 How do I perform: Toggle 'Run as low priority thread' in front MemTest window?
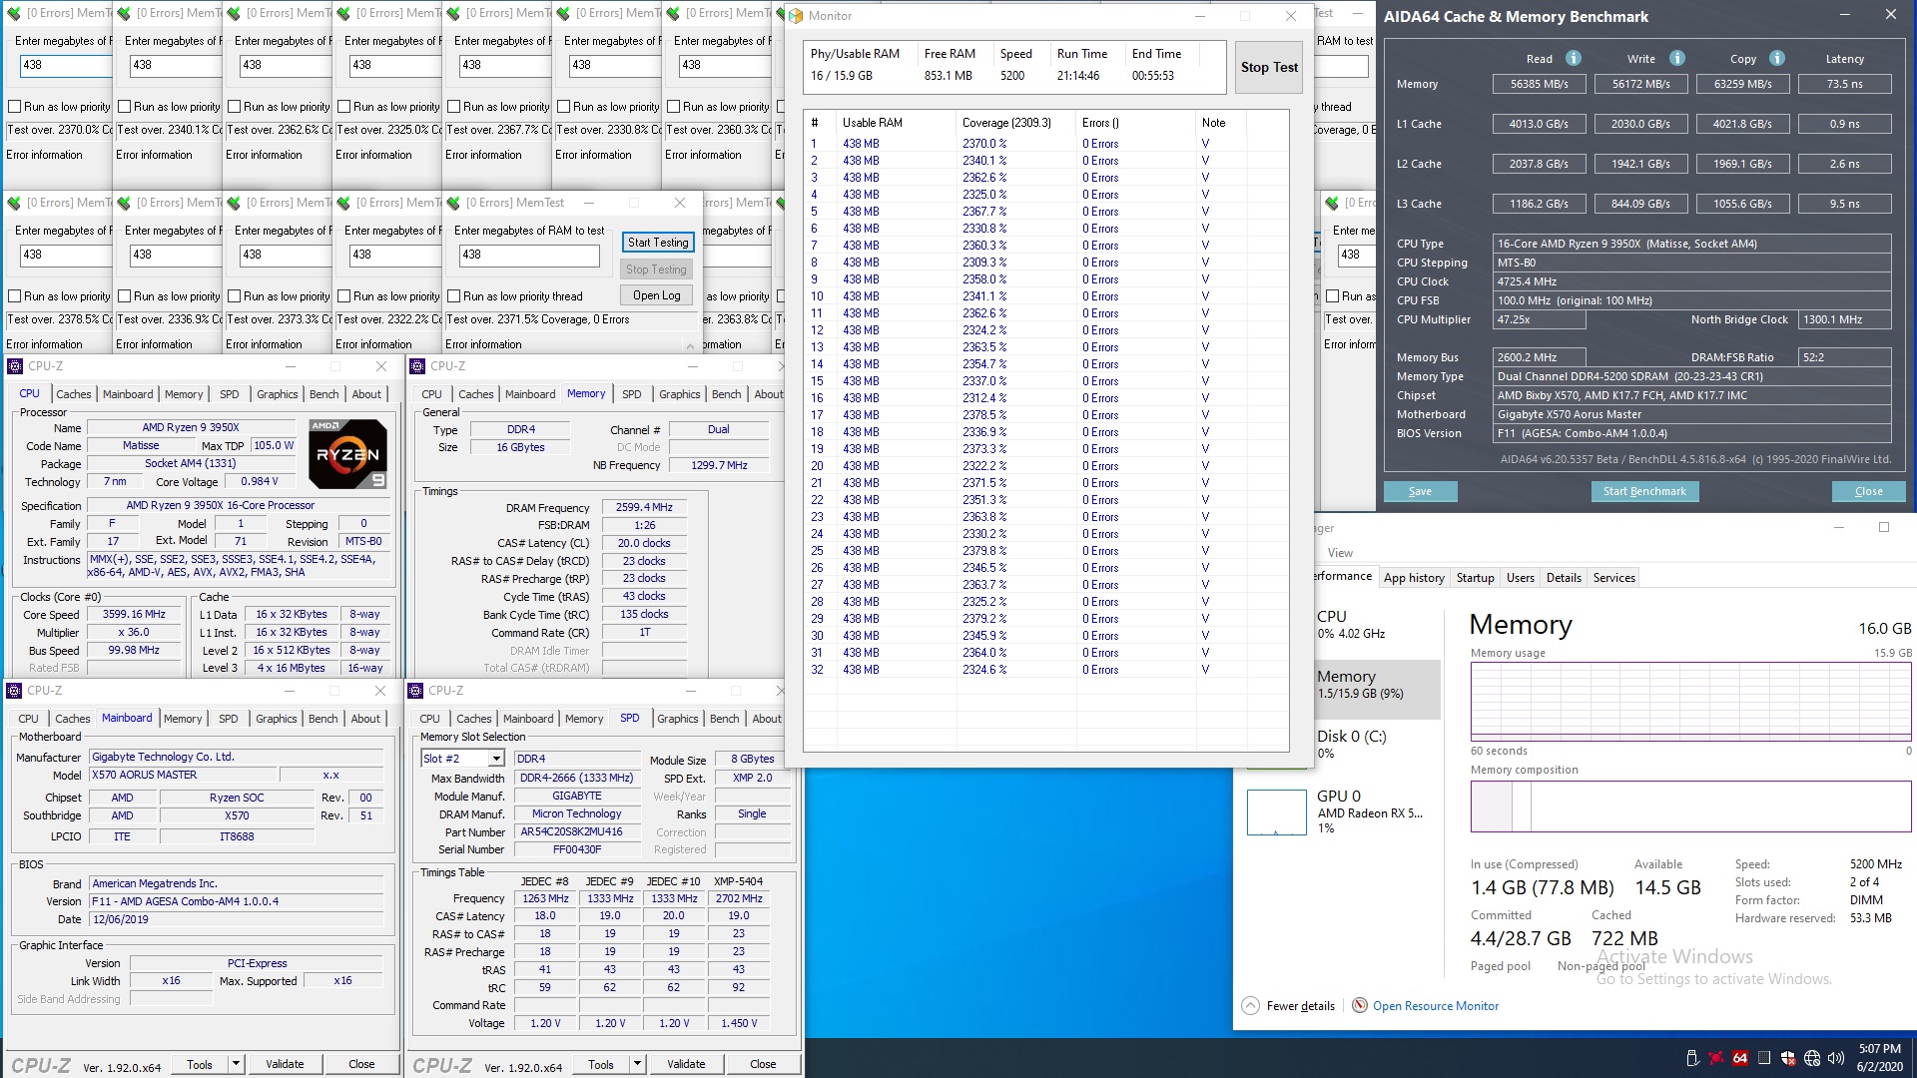click(454, 296)
